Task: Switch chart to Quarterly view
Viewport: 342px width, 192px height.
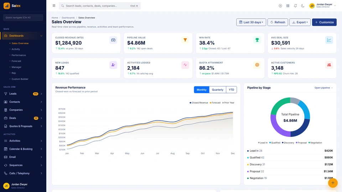Action: (x=217, y=90)
